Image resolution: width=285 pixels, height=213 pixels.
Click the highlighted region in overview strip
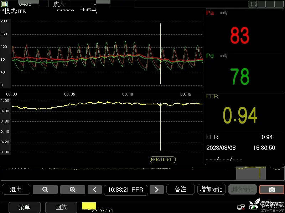(x=251, y=173)
